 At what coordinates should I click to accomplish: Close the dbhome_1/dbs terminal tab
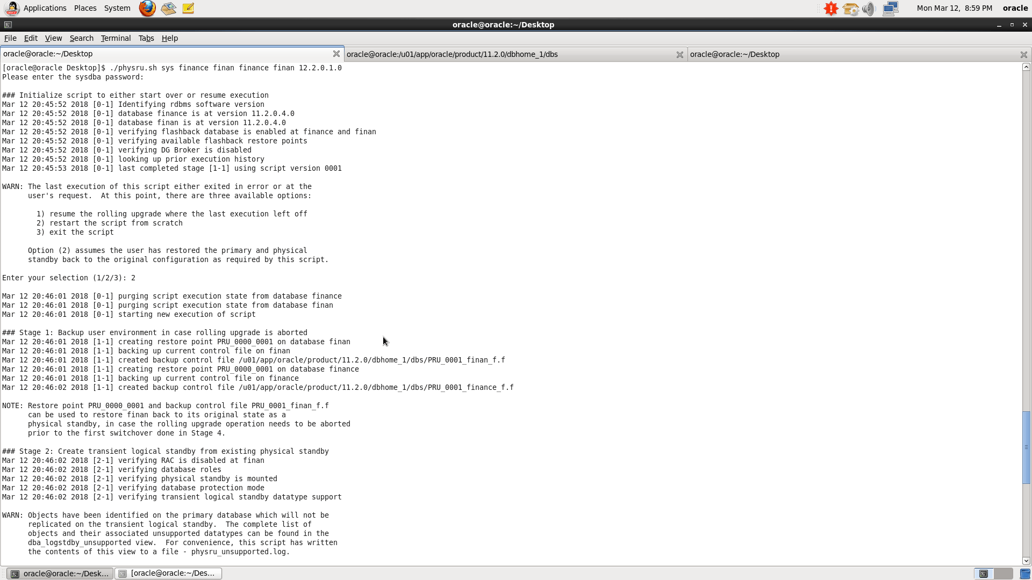pyautogui.click(x=679, y=54)
